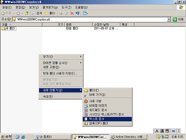Open the language bar options arrow
Screen dimensions: 186x140
(x=179, y=131)
